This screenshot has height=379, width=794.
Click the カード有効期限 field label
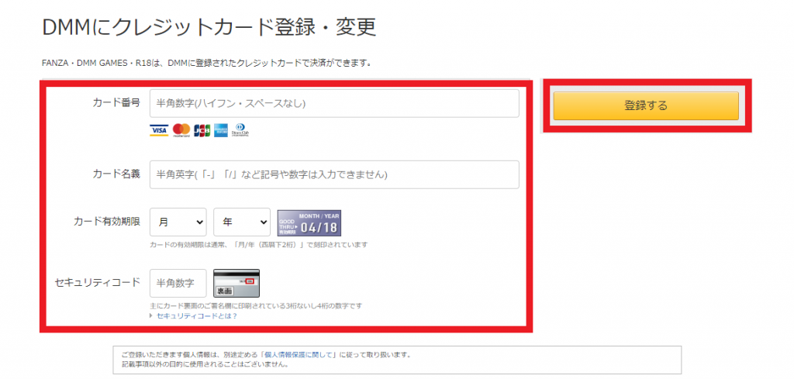tap(107, 222)
